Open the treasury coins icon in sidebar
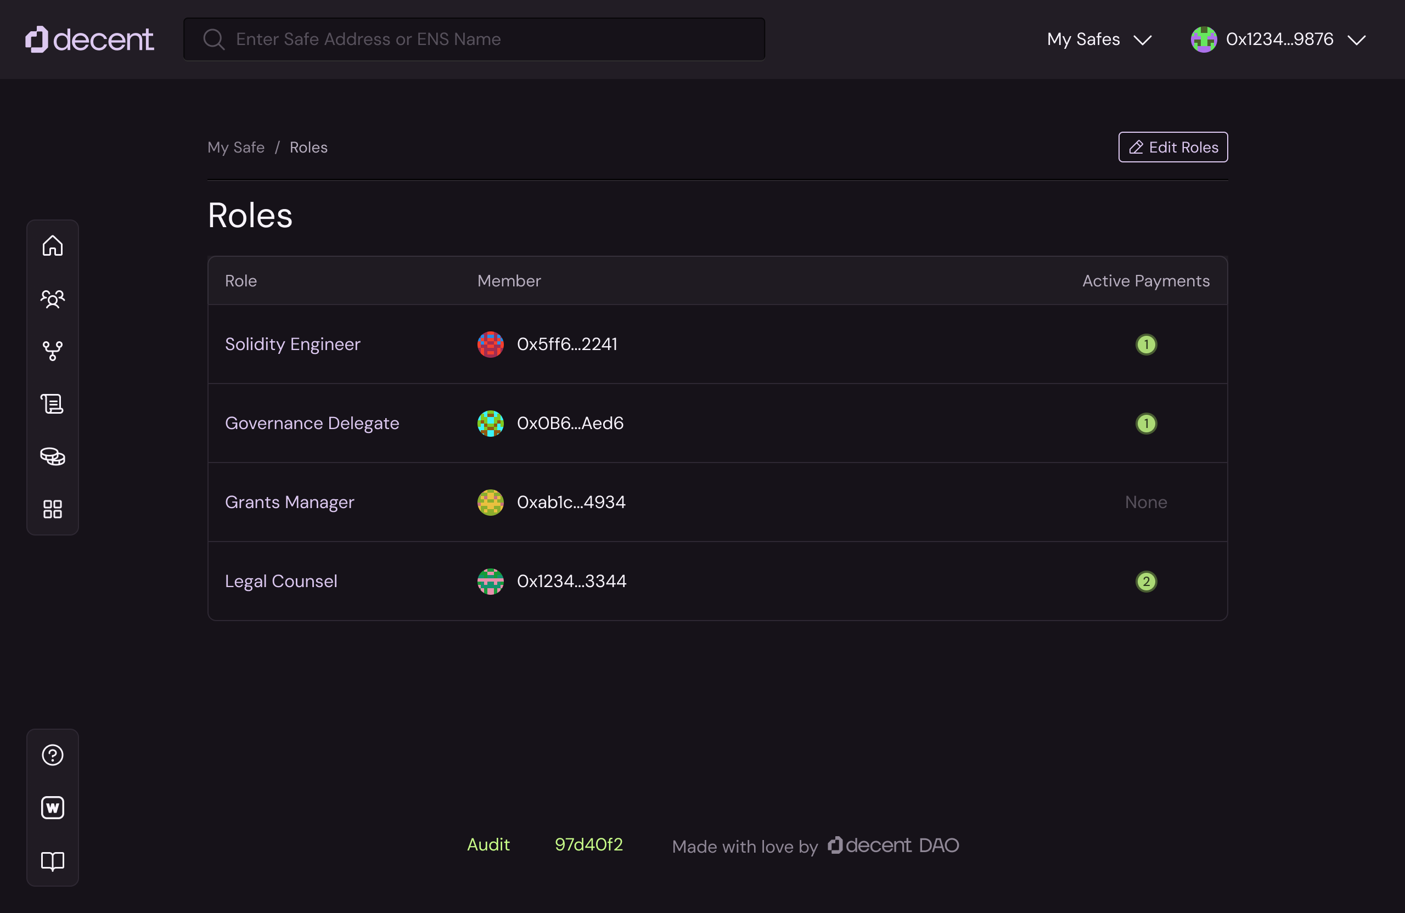The width and height of the screenshot is (1405, 913). pyautogui.click(x=53, y=456)
